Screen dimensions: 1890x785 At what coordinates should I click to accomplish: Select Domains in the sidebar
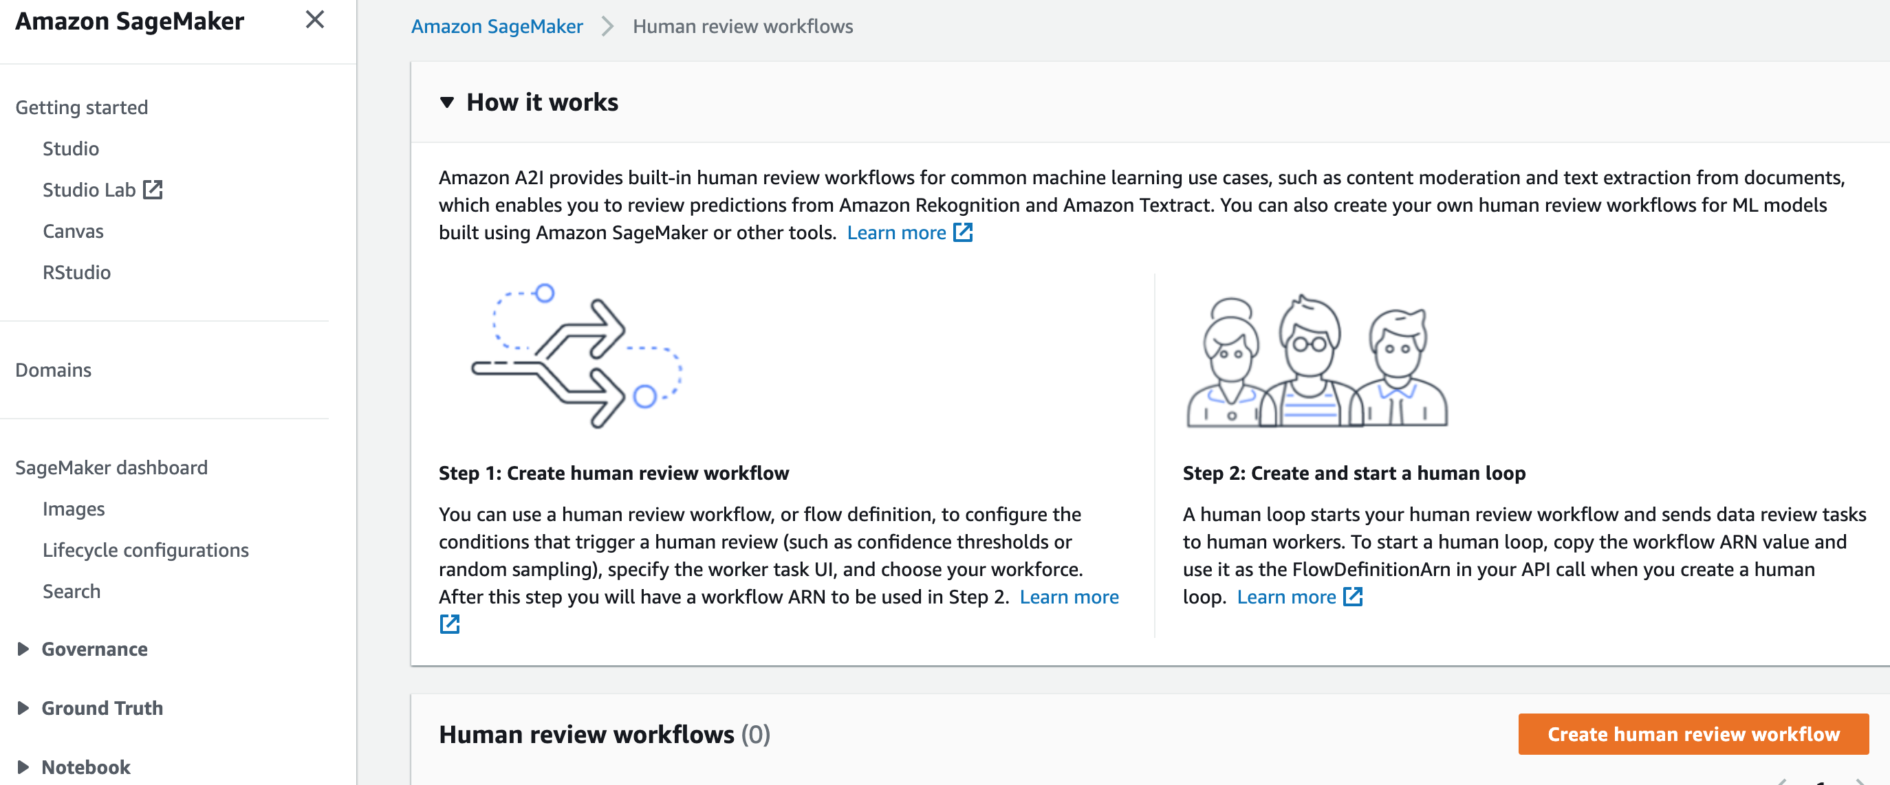pos(54,369)
